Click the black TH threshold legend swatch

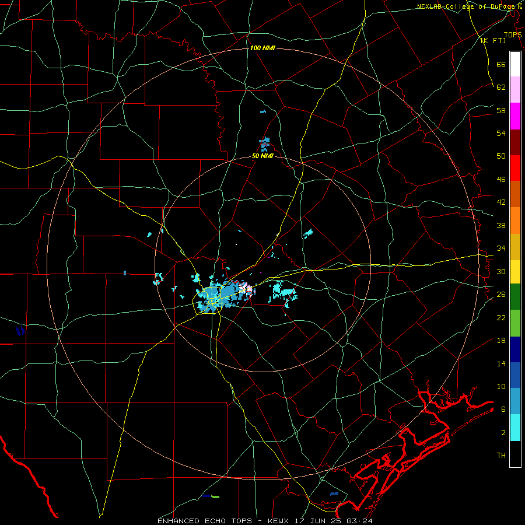point(515,454)
